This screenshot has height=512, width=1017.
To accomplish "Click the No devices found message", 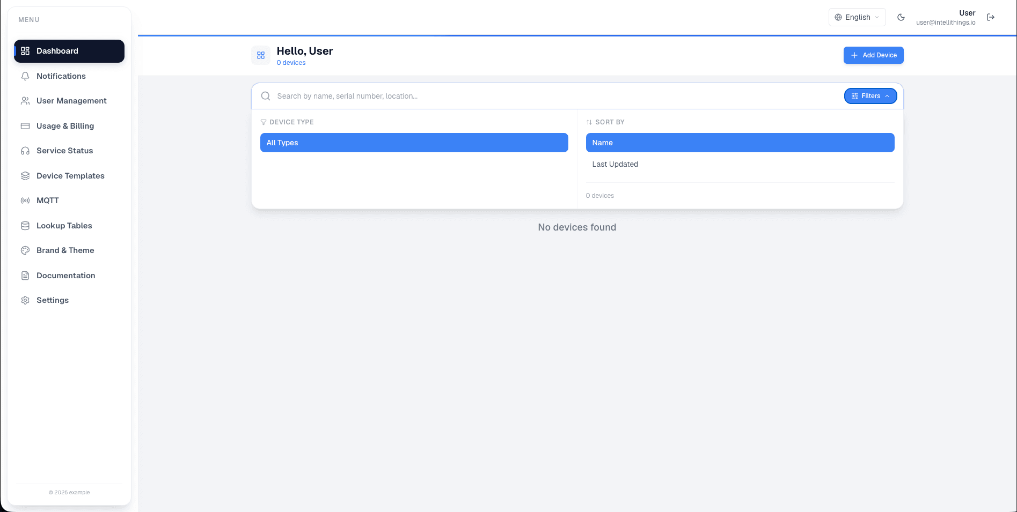I will pos(577,227).
